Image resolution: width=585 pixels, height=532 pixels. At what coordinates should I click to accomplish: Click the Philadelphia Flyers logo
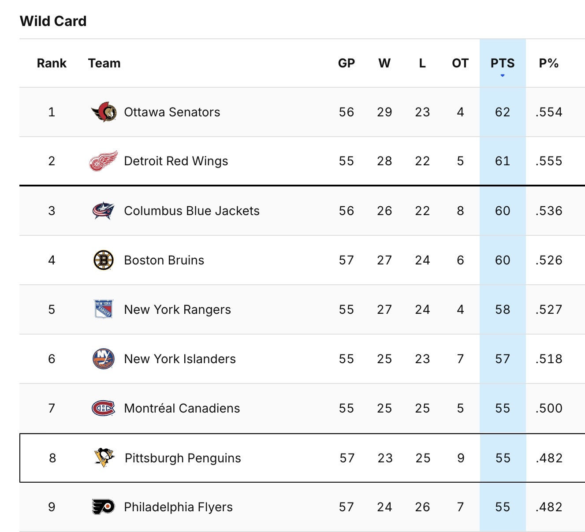[x=104, y=507]
